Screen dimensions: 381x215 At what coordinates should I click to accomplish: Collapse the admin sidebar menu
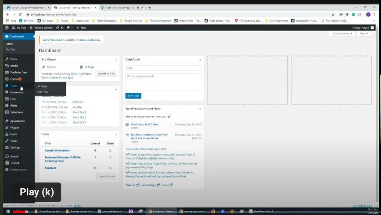click(16, 170)
